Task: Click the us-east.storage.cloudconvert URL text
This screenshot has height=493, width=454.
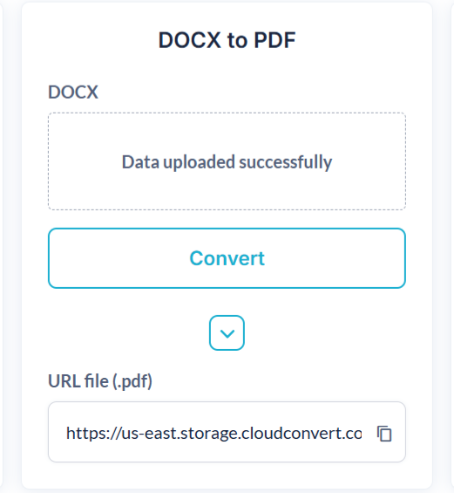Action: pos(213,434)
